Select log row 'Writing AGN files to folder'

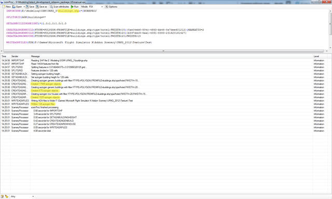166,101
